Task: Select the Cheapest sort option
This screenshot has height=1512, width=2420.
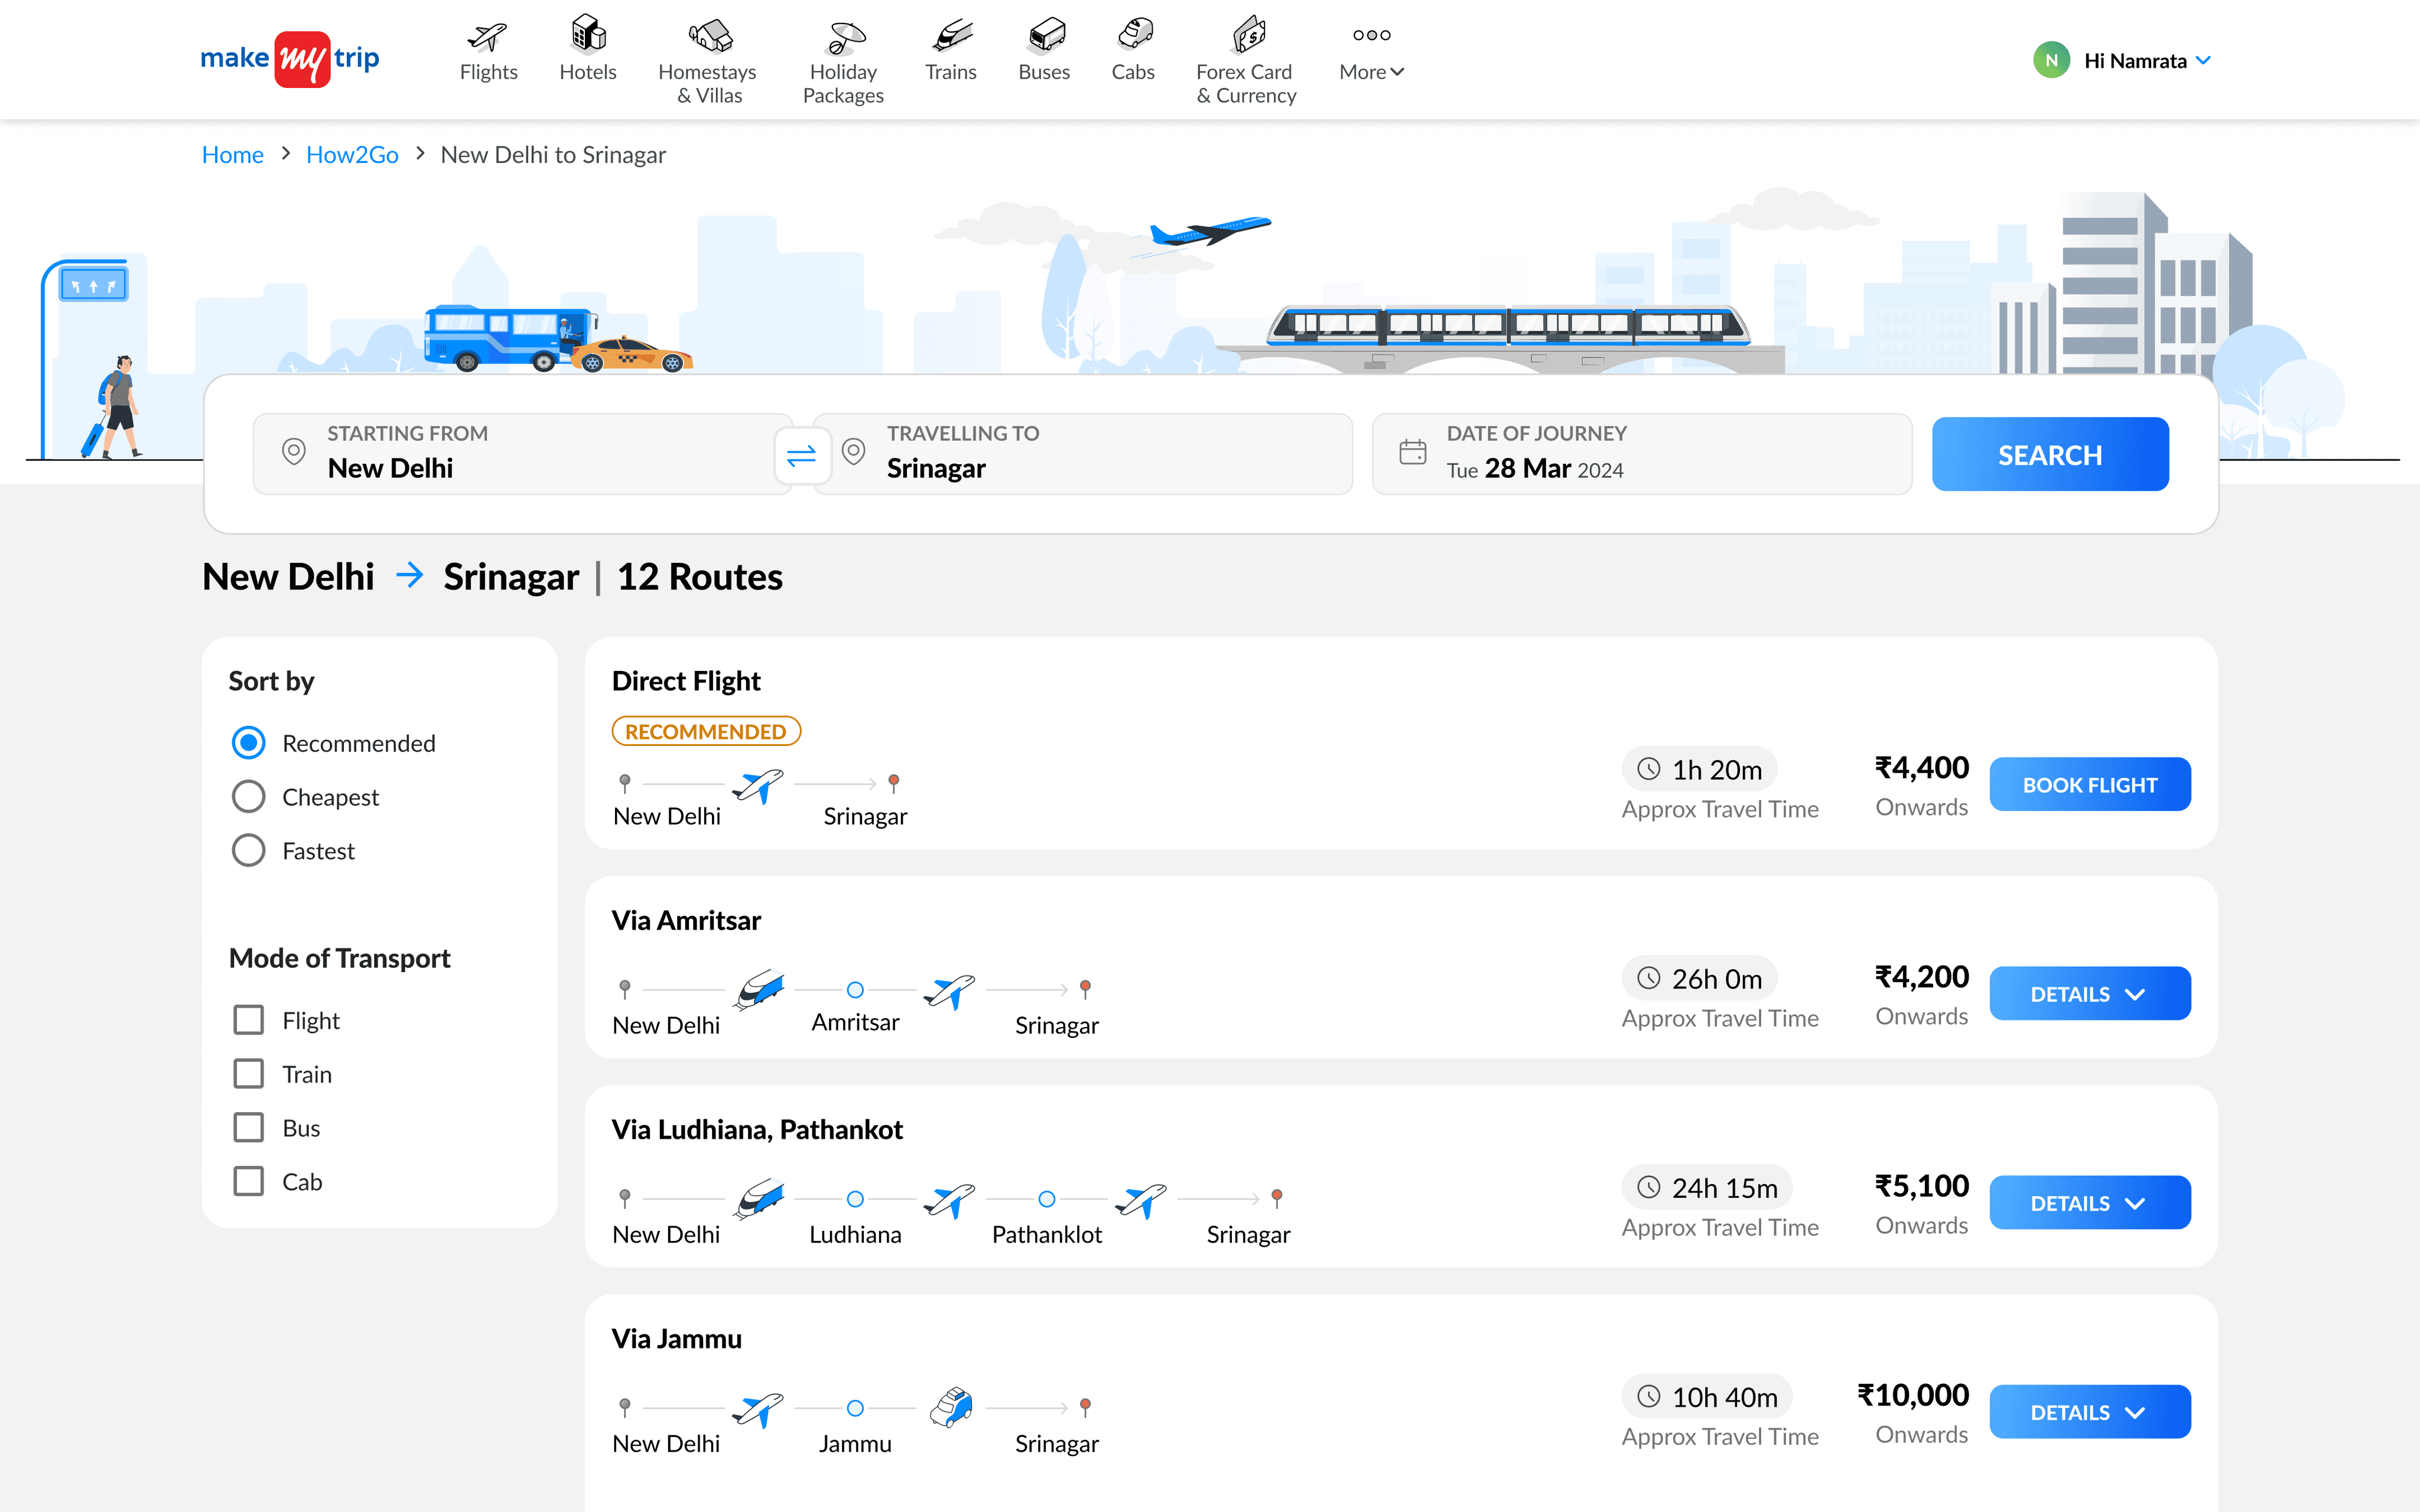Action: tap(249, 797)
